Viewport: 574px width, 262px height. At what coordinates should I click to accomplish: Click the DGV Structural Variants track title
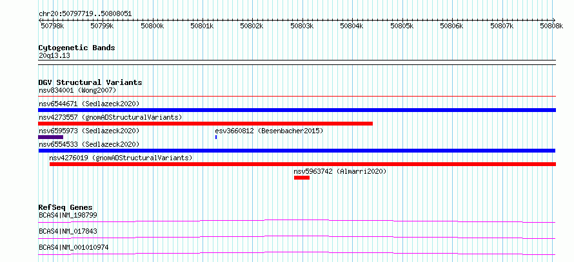90,82
